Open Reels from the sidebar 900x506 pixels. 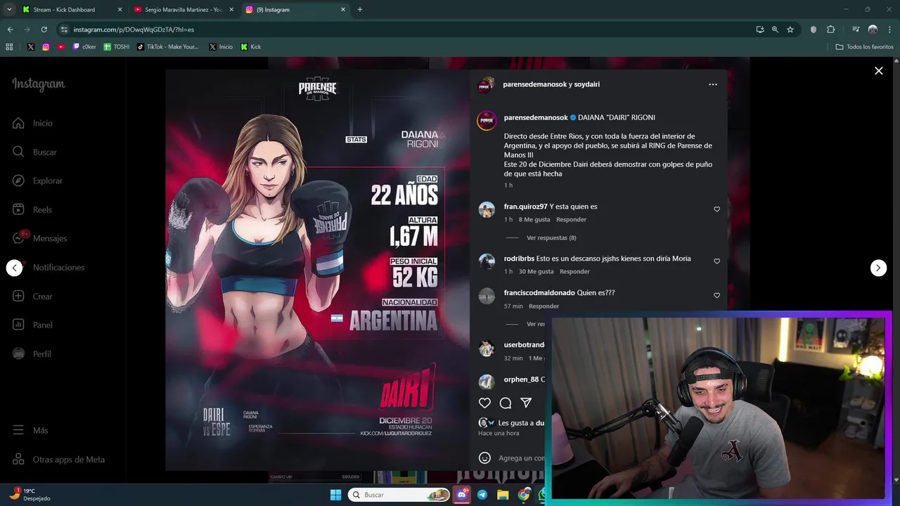pos(32,209)
